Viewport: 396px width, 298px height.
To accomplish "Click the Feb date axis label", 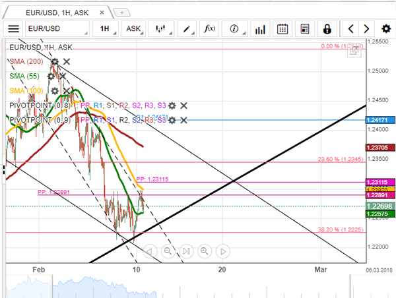I will (39, 270).
